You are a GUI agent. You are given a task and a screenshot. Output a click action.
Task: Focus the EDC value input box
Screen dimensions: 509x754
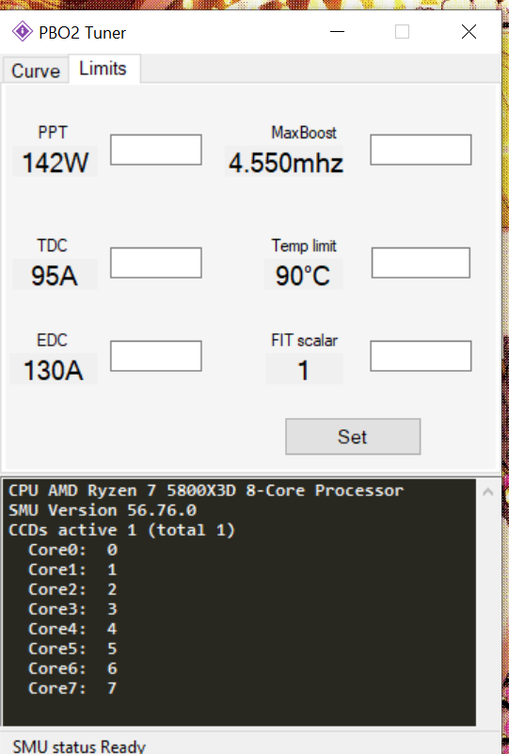tap(156, 356)
